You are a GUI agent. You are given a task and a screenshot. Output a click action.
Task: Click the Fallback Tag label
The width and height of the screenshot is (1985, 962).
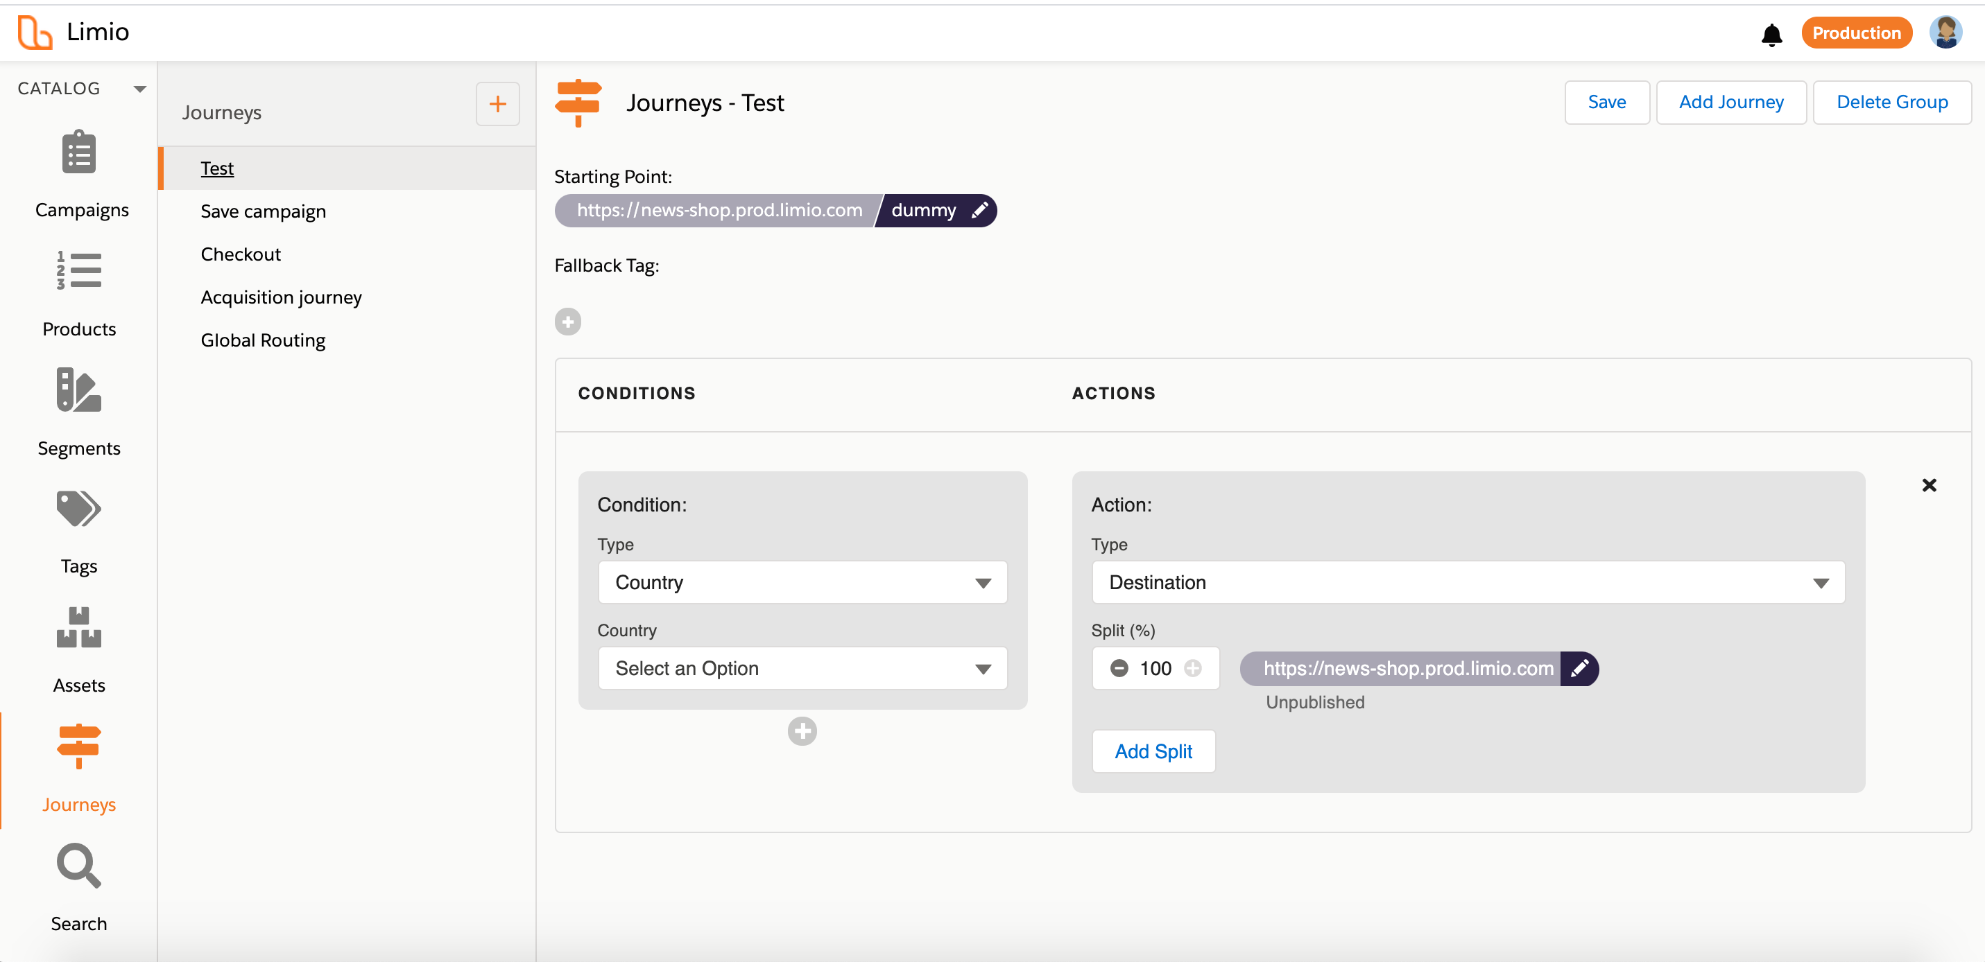(x=606, y=265)
